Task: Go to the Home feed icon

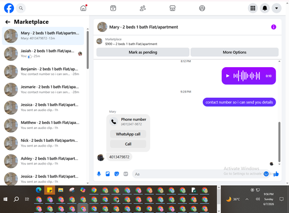Action: tap(83, 8)
